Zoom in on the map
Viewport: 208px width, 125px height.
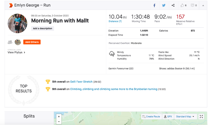59,117
